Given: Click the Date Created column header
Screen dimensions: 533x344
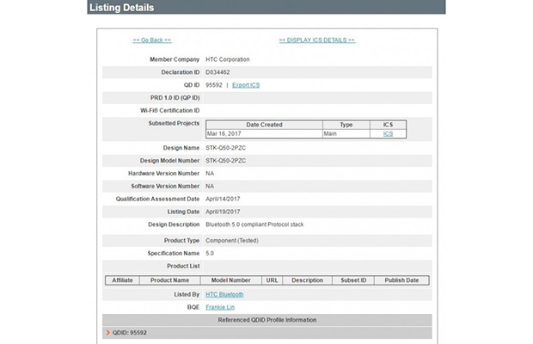Looking at the screenshot, I should click(262, 125).
